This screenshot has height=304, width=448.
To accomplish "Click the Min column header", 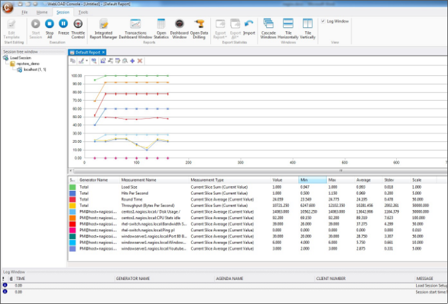I will pyautogui.click(x=313, y=180).
